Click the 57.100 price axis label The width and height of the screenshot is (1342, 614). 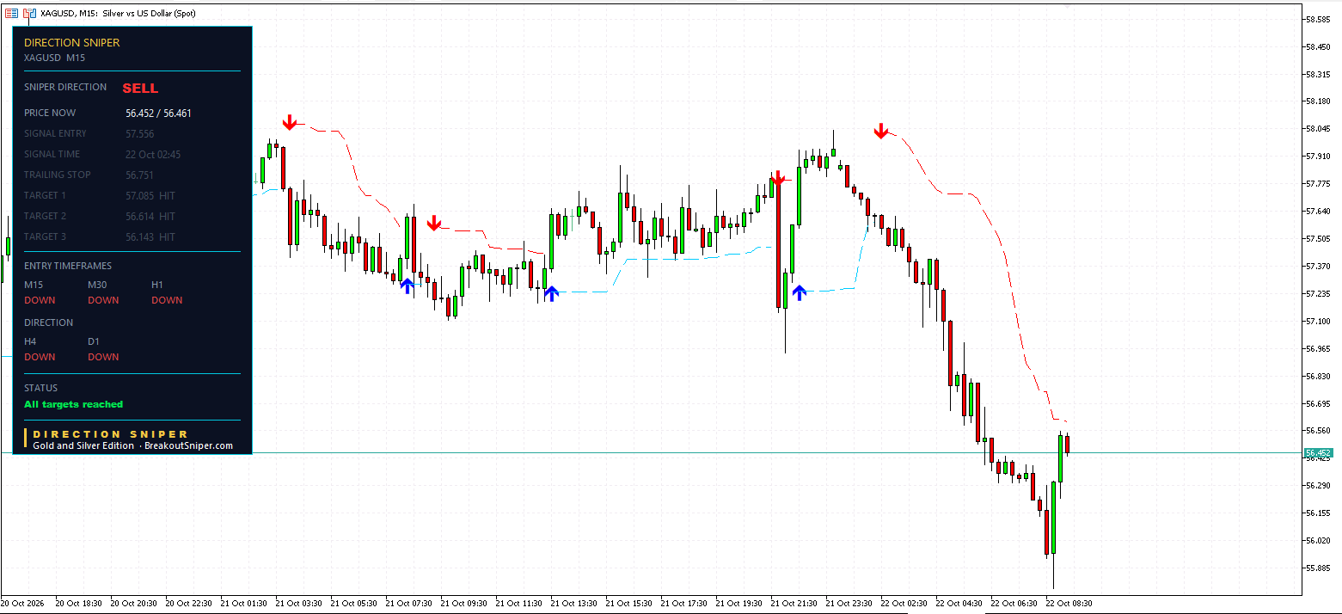[1319, 321]
